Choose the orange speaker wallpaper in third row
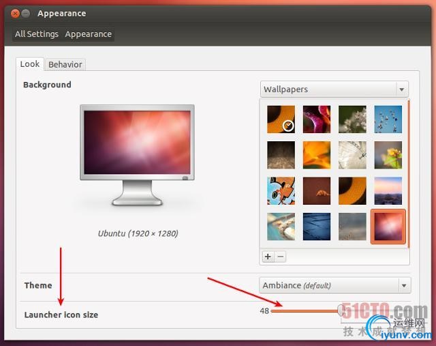 click(x=352, y=191)
